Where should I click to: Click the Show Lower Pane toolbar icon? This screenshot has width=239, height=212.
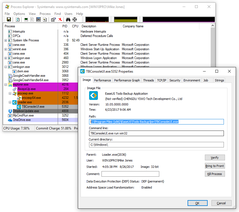[39, 20]
